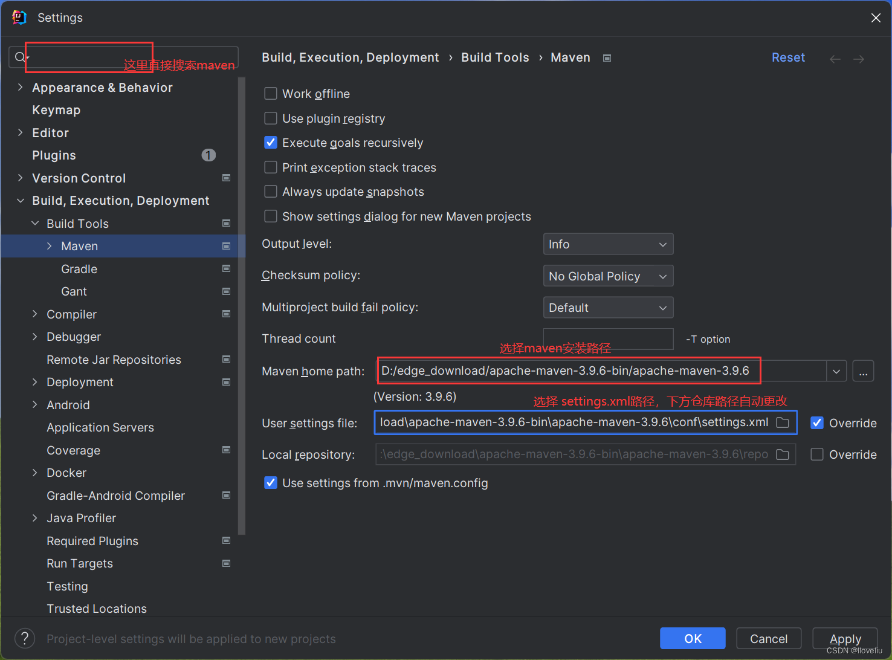Click project-level icon on Gant row
892x660 pixels.
click(x=227, y=291)
